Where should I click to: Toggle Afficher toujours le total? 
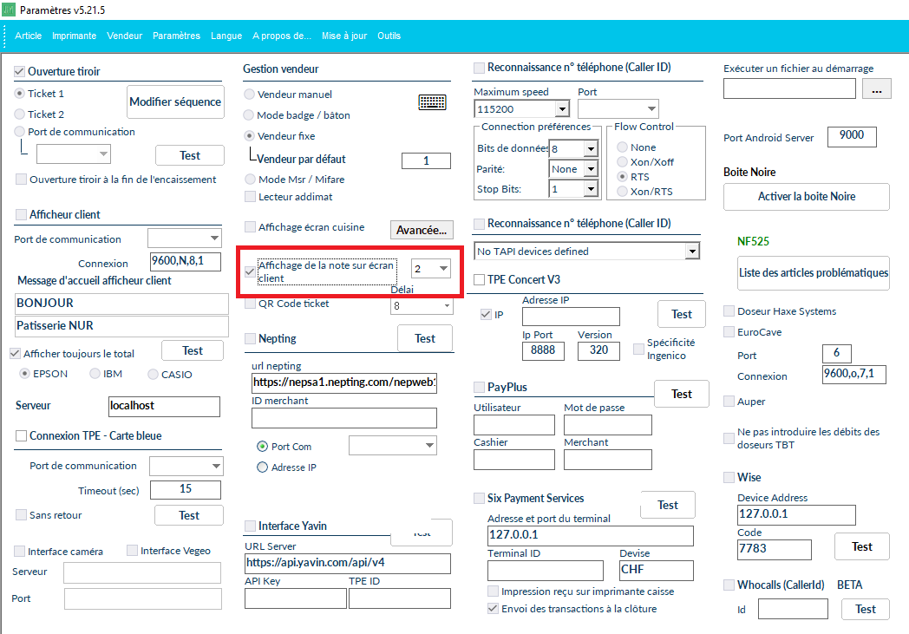15,354
